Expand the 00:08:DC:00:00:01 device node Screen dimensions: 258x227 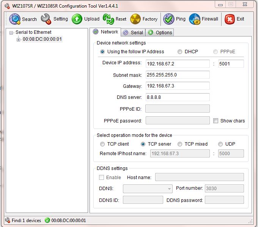coord(18,40)
